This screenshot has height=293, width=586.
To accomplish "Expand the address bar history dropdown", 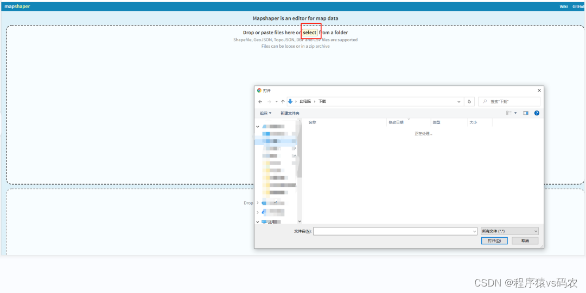I will pyautogui.click(x=459, y=101).
